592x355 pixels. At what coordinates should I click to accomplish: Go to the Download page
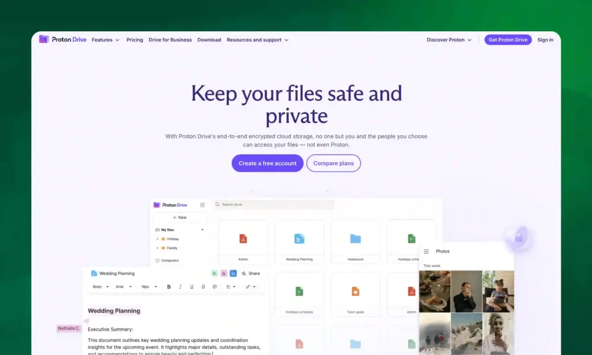tap(209, 40)
